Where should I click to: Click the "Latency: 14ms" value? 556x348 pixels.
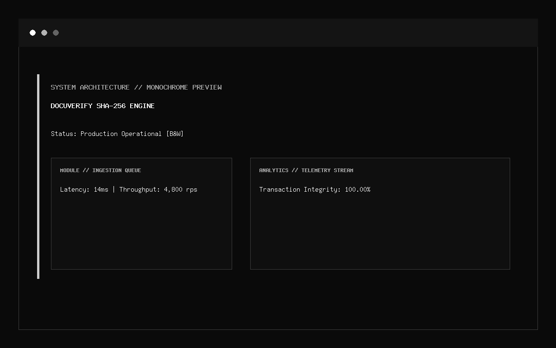[x=84, y=189]
